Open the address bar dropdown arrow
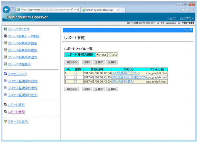 [x=75, y=10]
